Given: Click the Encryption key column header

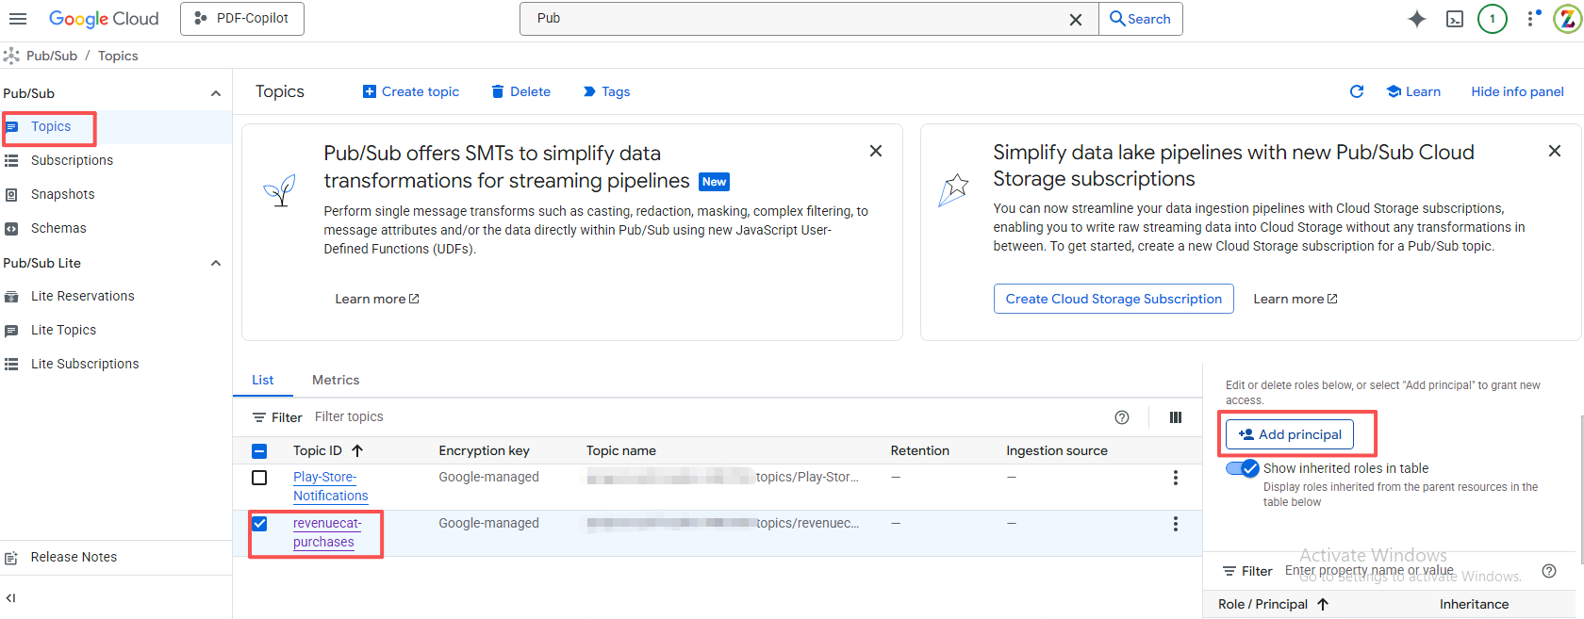Looking at the screenshot, I should click(x=484, y=450).
